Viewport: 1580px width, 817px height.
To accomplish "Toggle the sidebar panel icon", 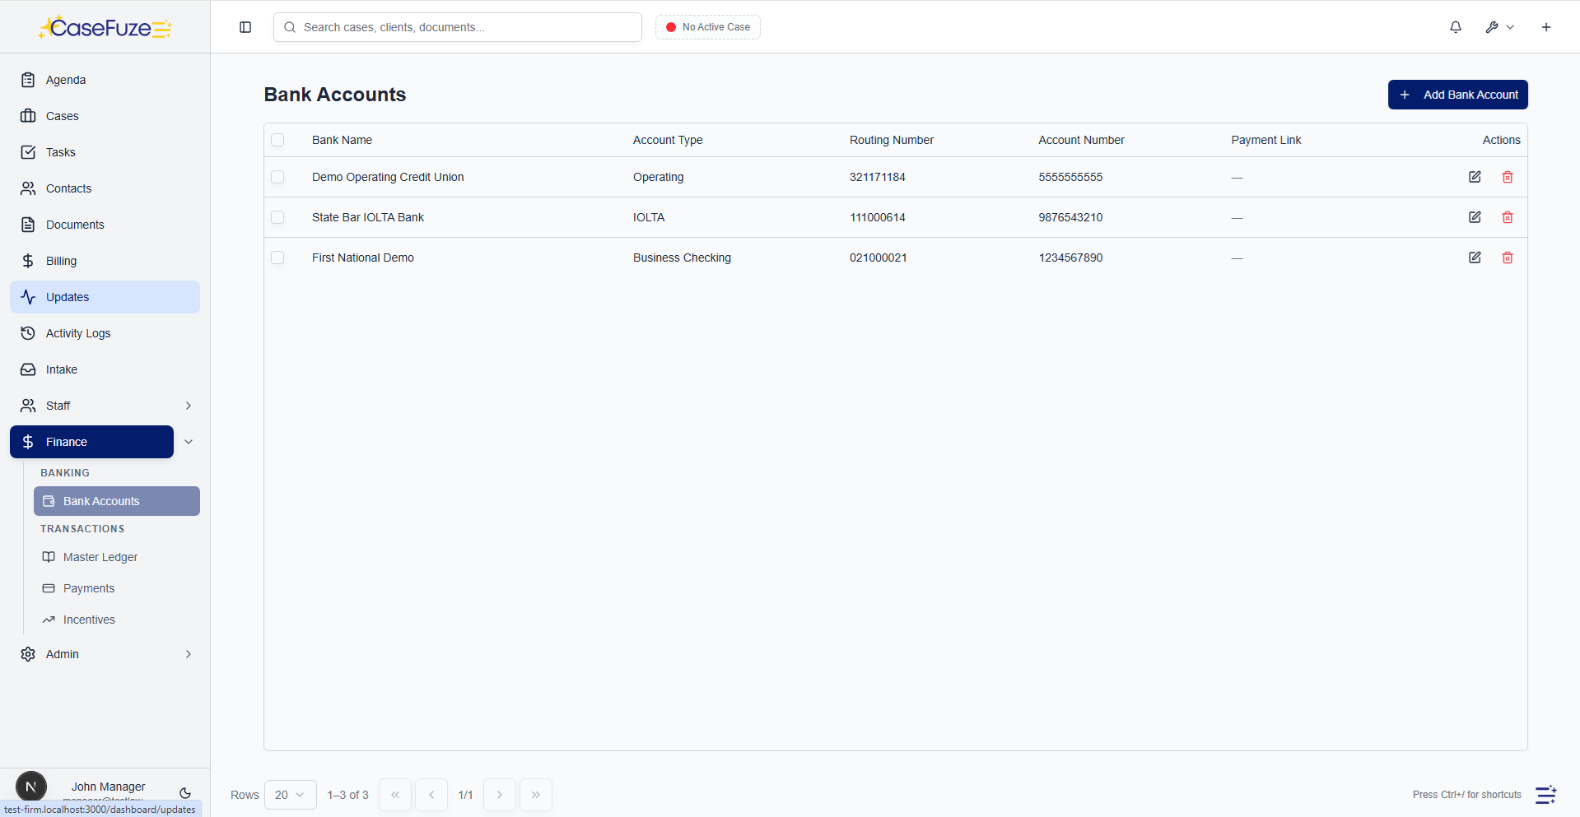I will point(245,27).
